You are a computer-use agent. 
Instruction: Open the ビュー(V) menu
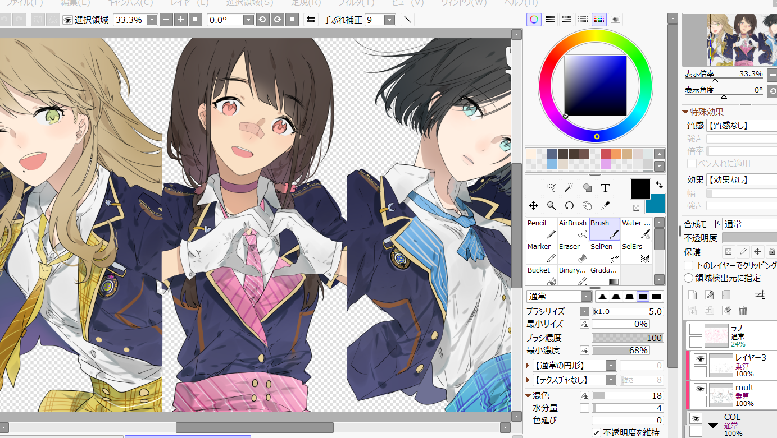pyautogui.click(x=407, y=3)
